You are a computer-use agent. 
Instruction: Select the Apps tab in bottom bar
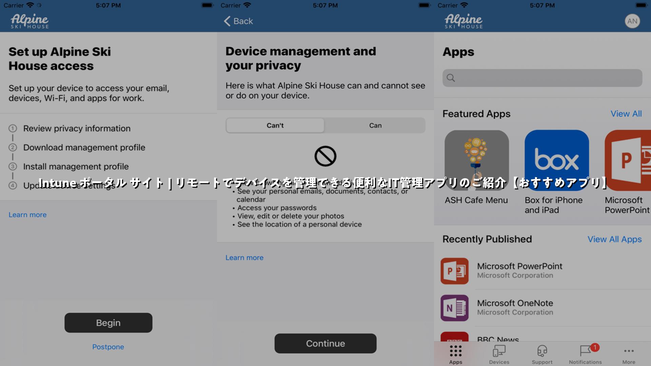[456, 354]
